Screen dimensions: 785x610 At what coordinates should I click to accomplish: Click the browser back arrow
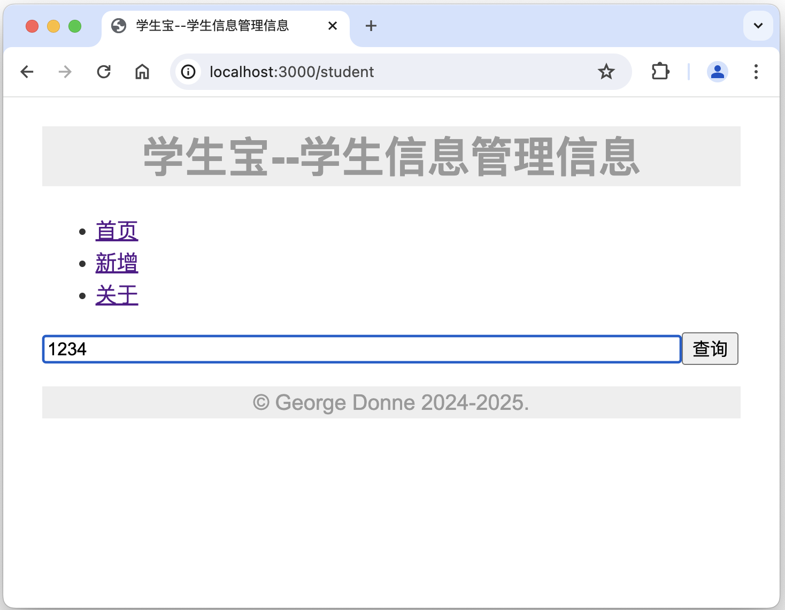coord(27,72)
